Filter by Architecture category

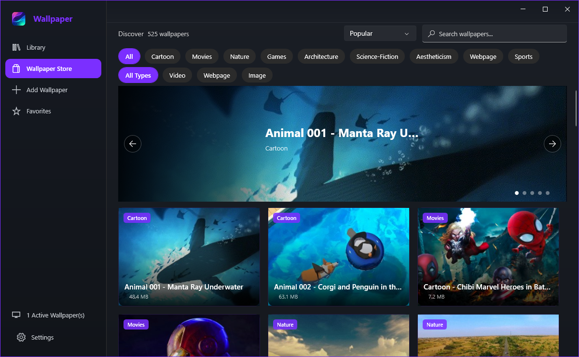(x=321, y=56)
